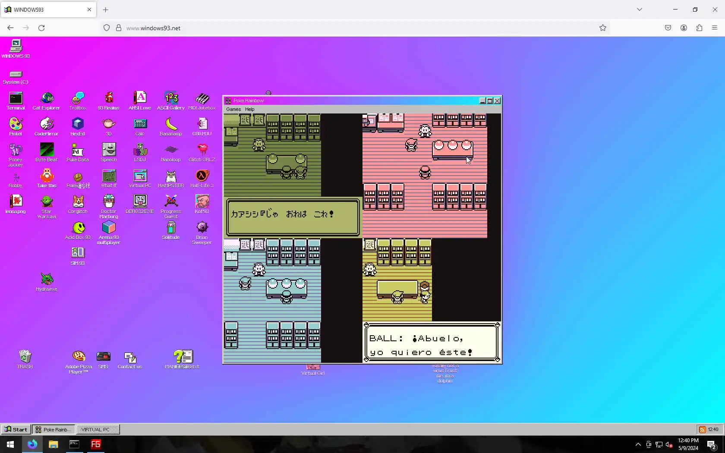
Task: Maximize the Poke Rainbow window
Action: [x=490, y=101]
